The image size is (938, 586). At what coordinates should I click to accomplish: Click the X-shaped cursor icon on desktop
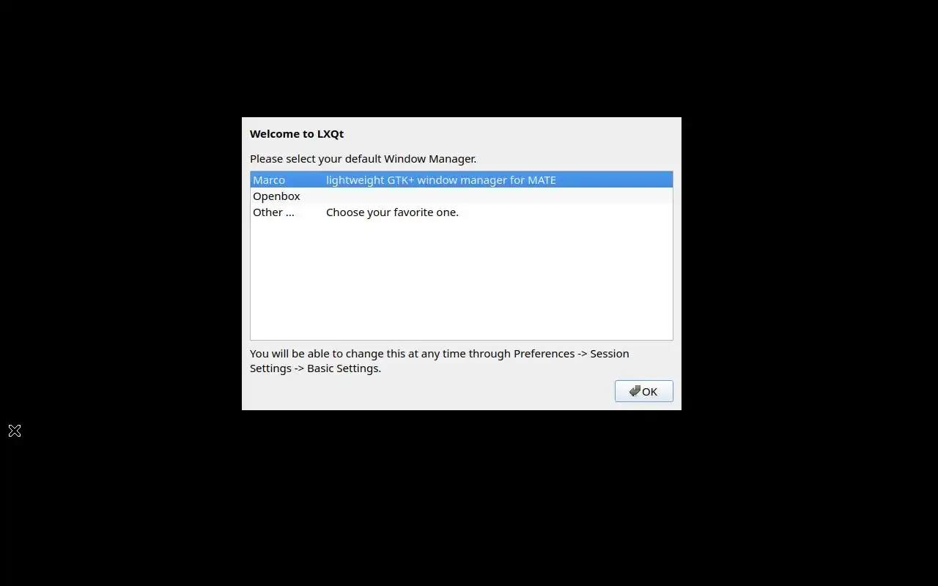pos(15,430)
